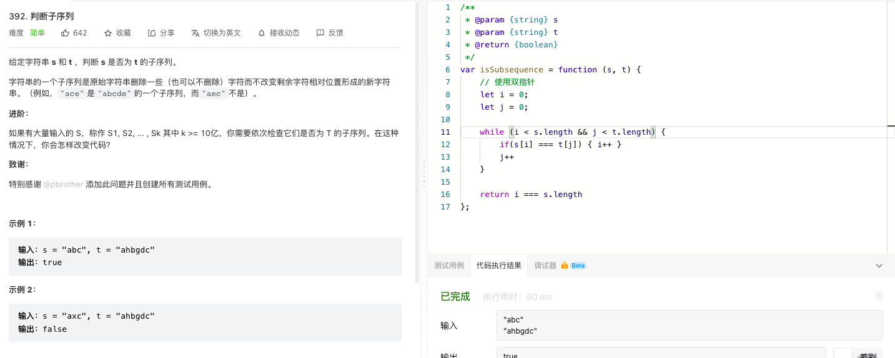Screen dimensions: 895x358
Task: Click the 分享 share icon
Action: tap(152, 33)
